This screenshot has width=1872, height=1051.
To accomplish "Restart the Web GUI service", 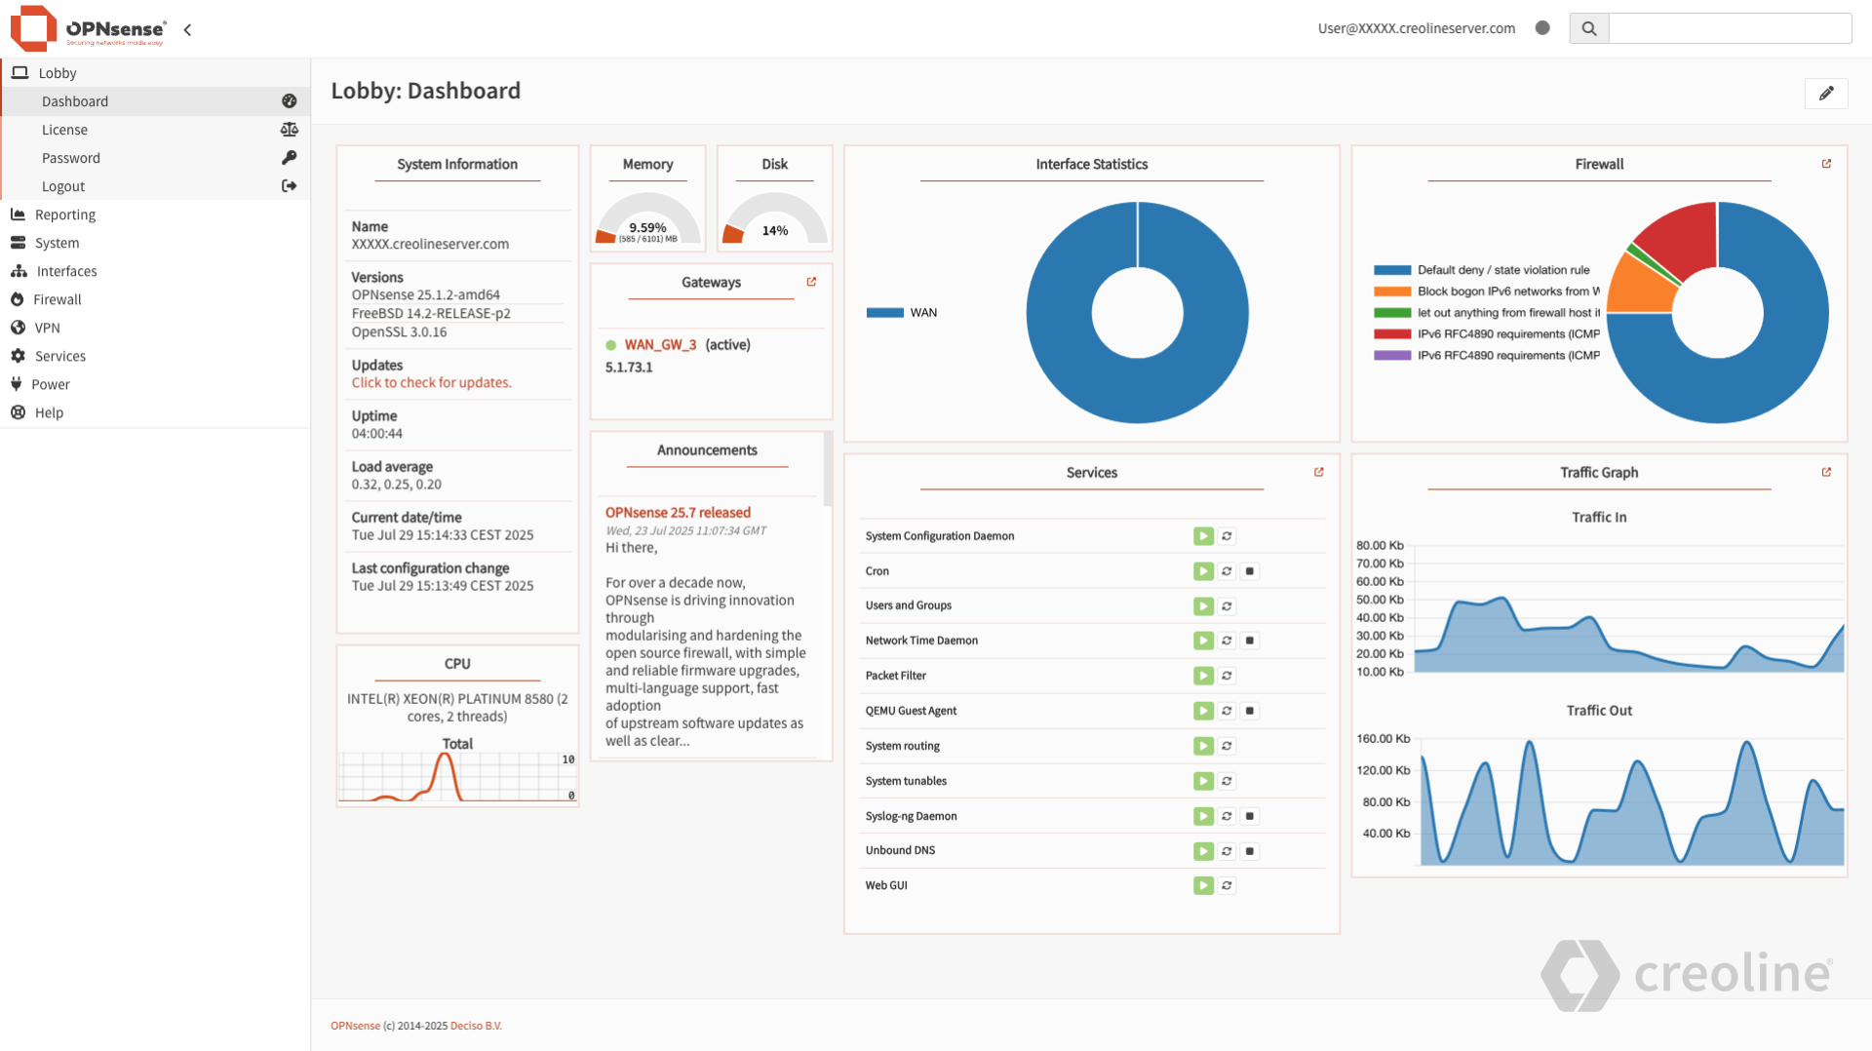I will [x=1227, y=885].
